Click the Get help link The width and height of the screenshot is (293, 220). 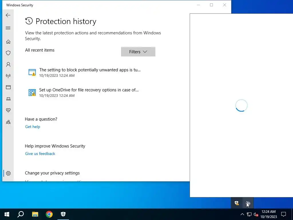tap(33, 127)
